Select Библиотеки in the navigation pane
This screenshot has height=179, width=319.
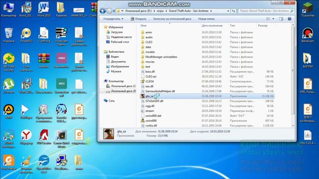tap(116, 52)
